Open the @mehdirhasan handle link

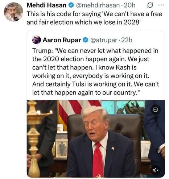coord(98,5)
